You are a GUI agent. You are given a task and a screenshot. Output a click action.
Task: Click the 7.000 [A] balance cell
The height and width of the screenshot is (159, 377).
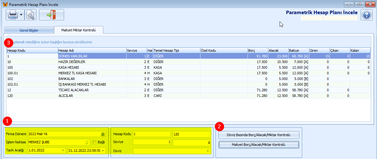298,62
